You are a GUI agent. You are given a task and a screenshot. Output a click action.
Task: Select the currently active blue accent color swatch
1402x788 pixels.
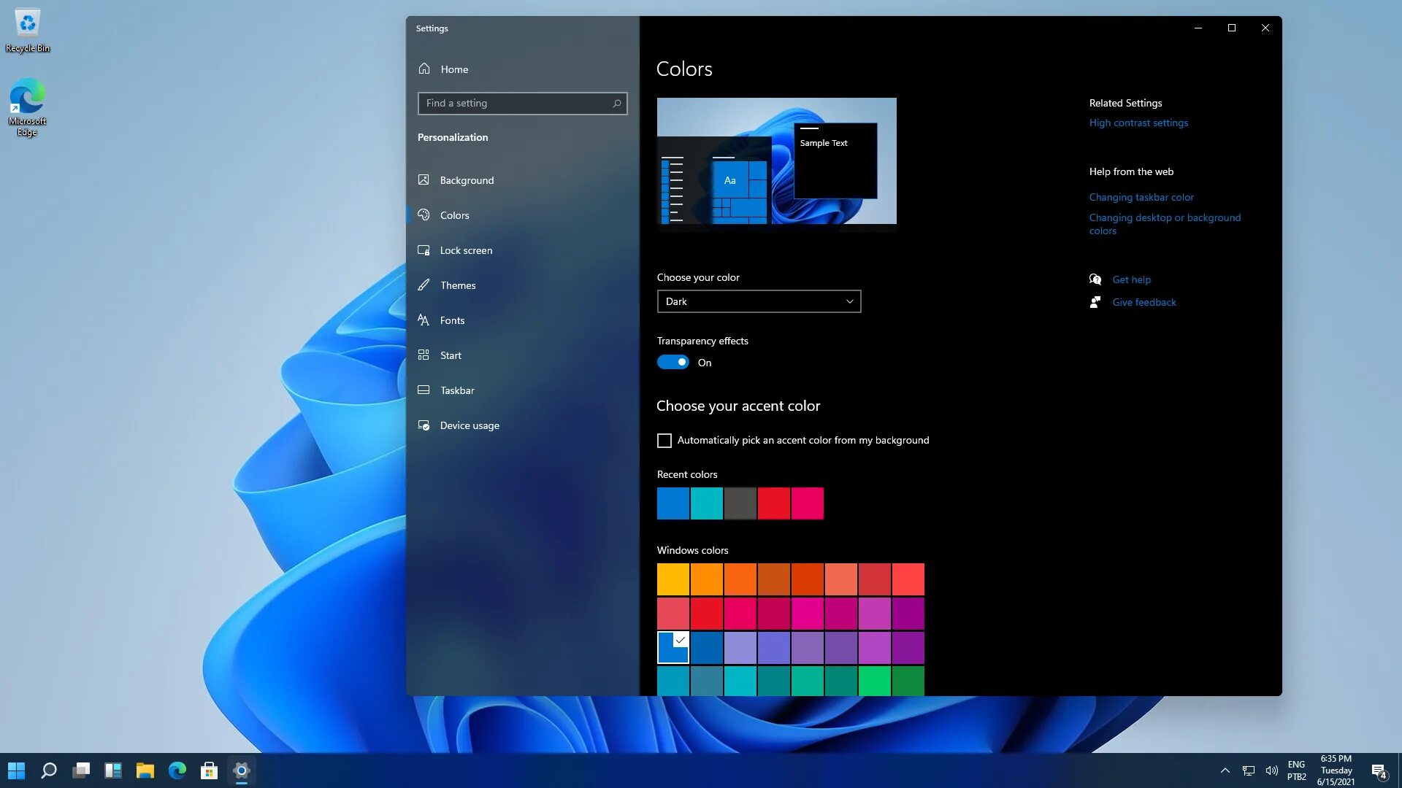673,646
